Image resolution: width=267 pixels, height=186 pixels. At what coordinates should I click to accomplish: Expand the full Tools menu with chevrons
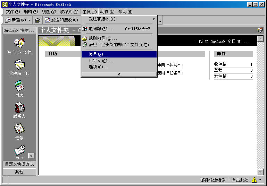(119, 74)
